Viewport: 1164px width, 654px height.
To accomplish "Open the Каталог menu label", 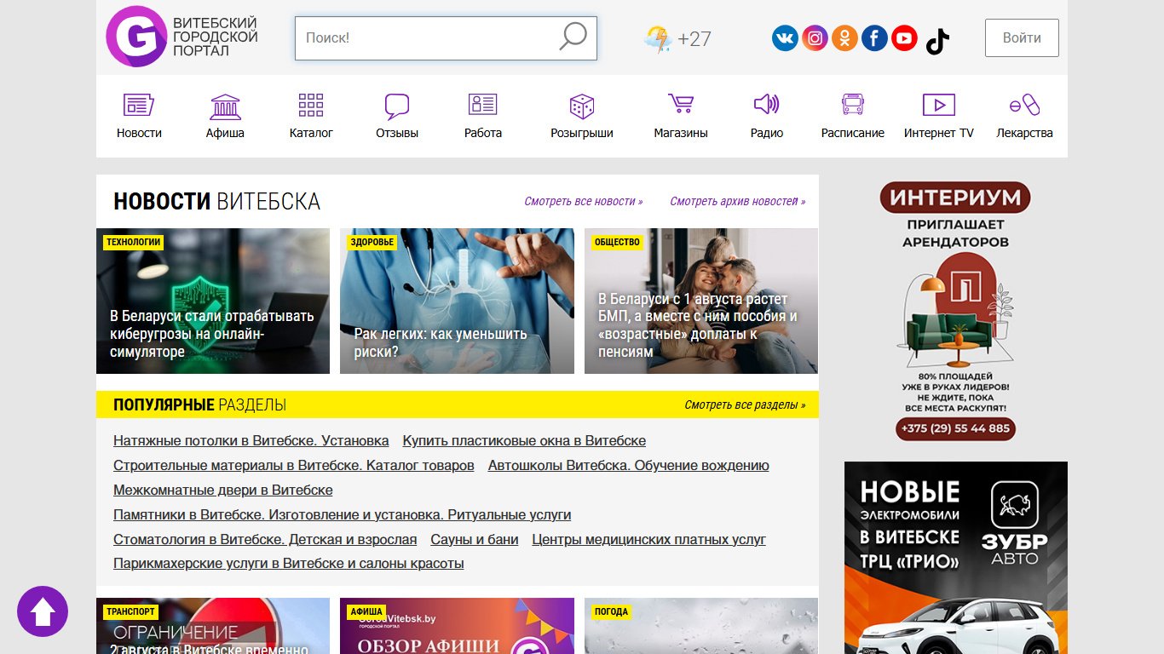I will click(311, 133).
